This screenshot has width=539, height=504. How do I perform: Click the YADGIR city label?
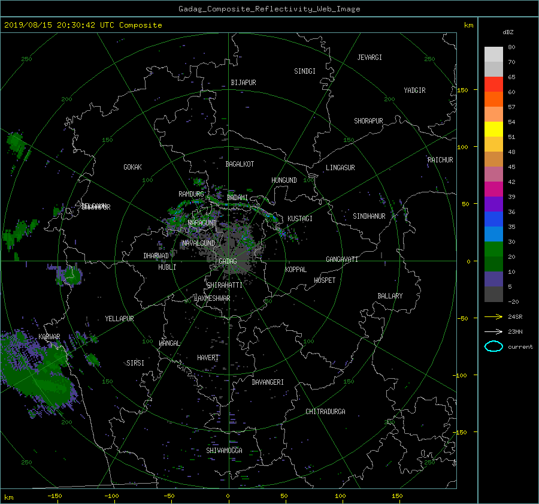(414, 90)
